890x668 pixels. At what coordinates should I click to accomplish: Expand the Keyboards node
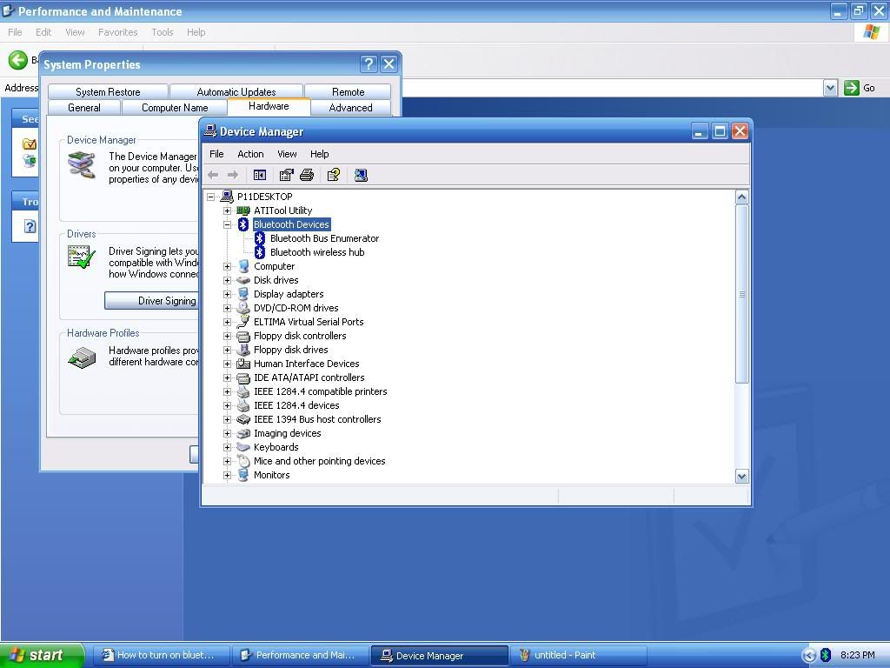coord(228,448)
